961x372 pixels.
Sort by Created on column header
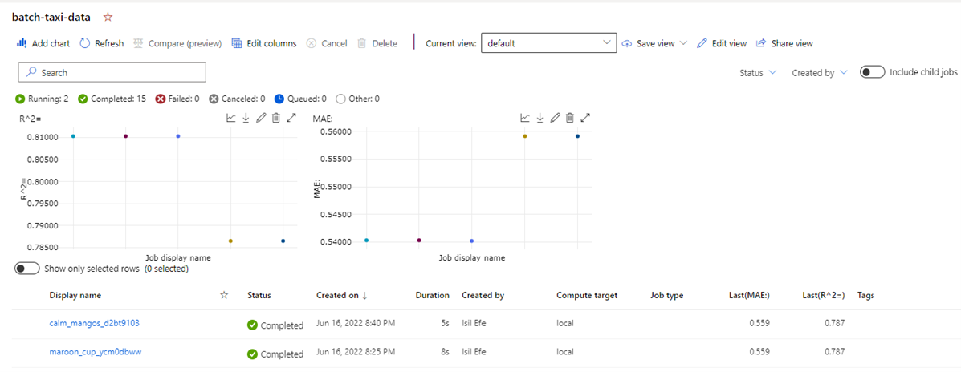342,295
